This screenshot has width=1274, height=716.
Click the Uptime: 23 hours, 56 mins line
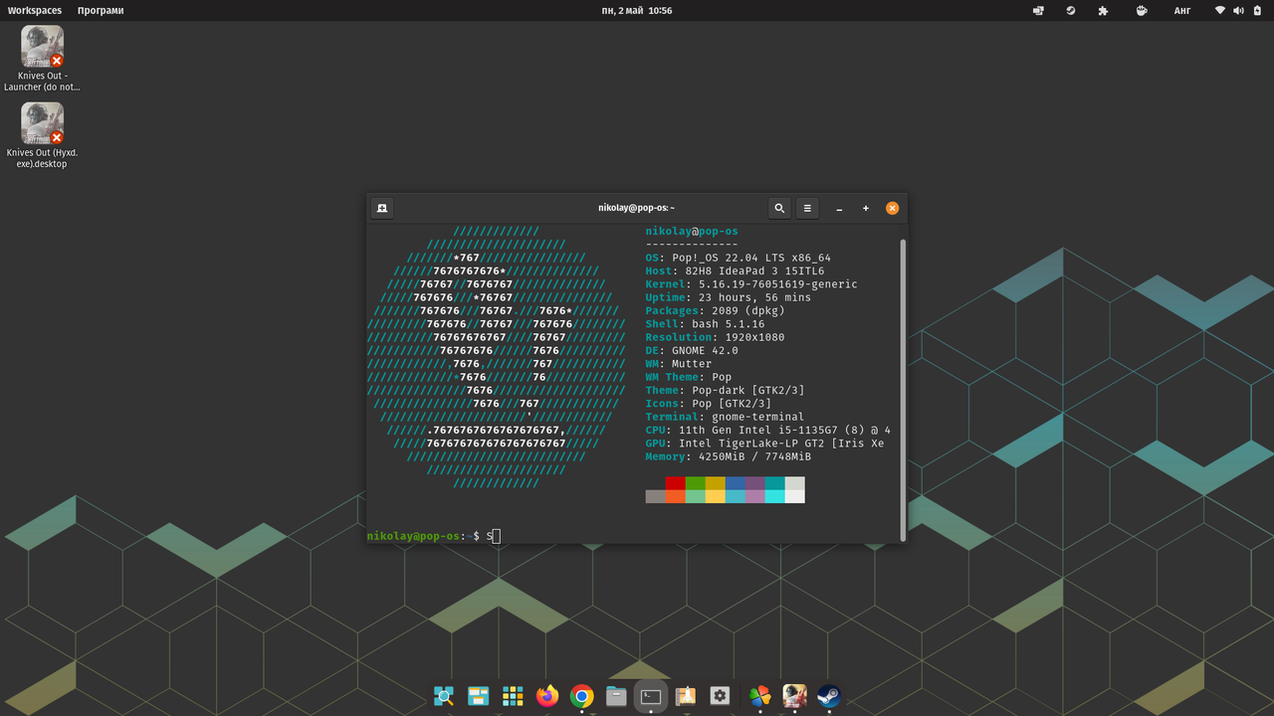728,297
